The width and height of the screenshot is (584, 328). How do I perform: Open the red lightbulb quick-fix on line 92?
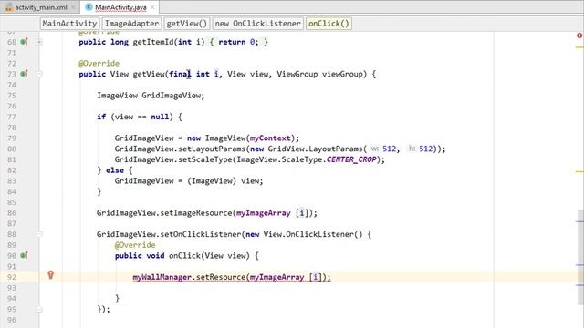point(51,275)
